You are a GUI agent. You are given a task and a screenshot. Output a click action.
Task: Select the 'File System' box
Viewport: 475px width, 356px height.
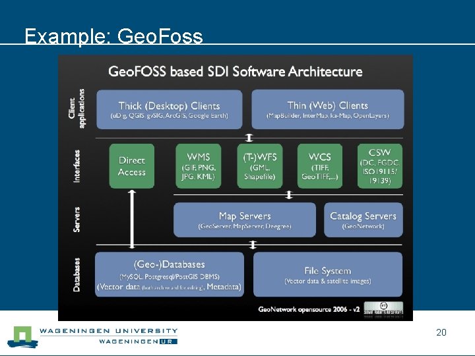pyautogui.click(x=328, y=274)
